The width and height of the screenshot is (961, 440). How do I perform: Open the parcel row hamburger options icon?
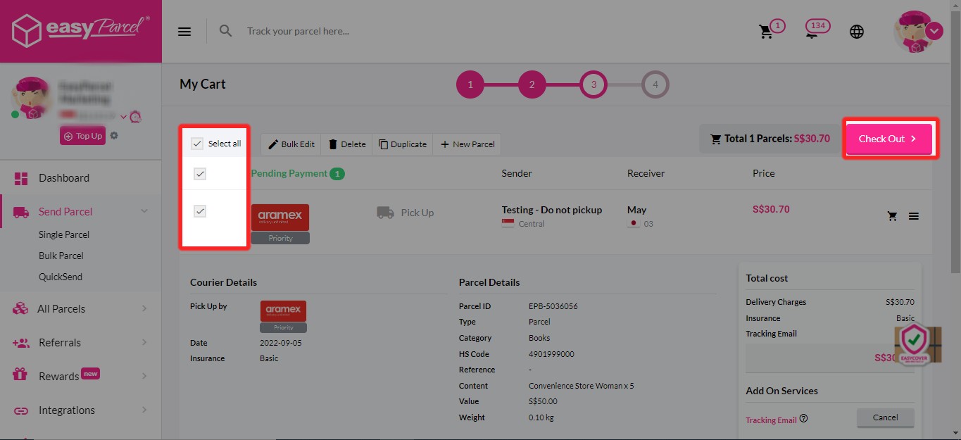(914, 217)
